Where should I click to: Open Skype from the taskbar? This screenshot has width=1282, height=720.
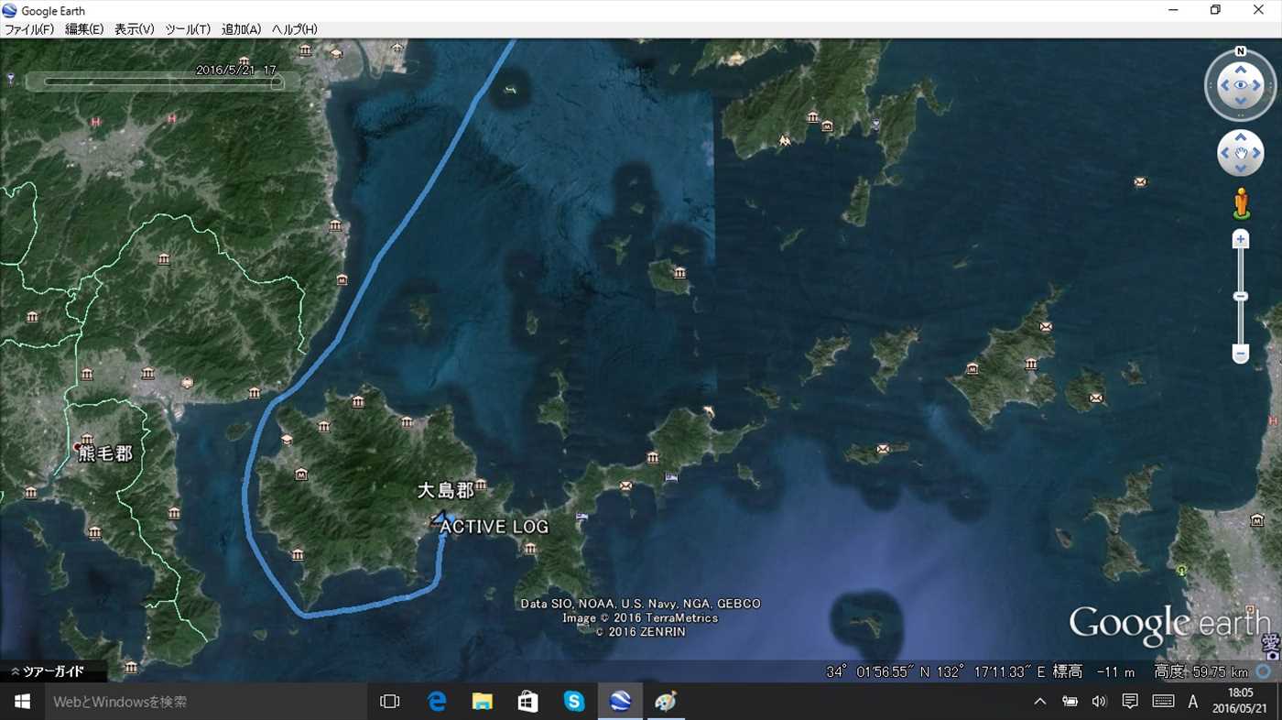pos(574,702)
